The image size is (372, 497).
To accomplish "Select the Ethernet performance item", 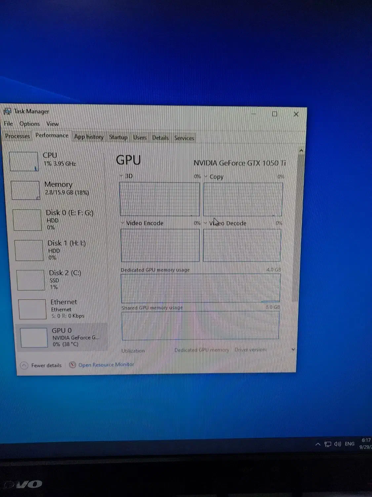I will click(x=62, y=309).
